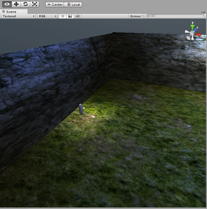Select the Hand (view) tool

tap(7, 4)
